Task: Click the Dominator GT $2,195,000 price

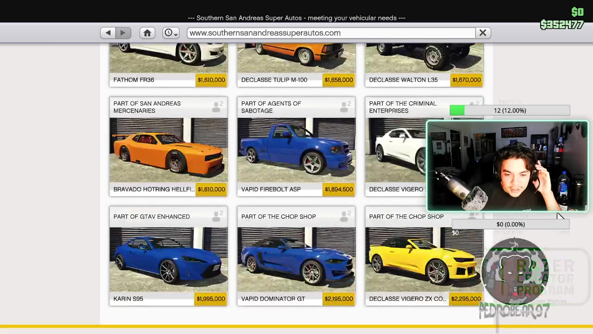Action: tap(339, 299)
